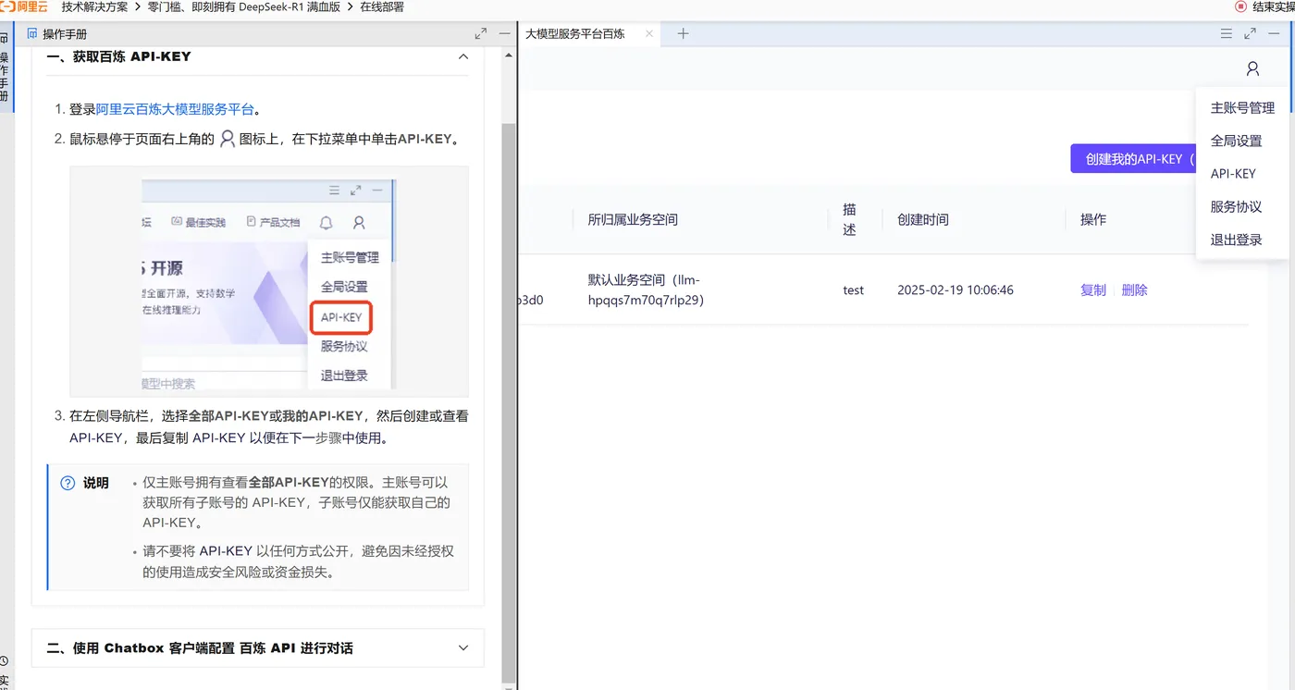Enlarge the API-KEY dropdown tutorial screenshot

(269, 282)
